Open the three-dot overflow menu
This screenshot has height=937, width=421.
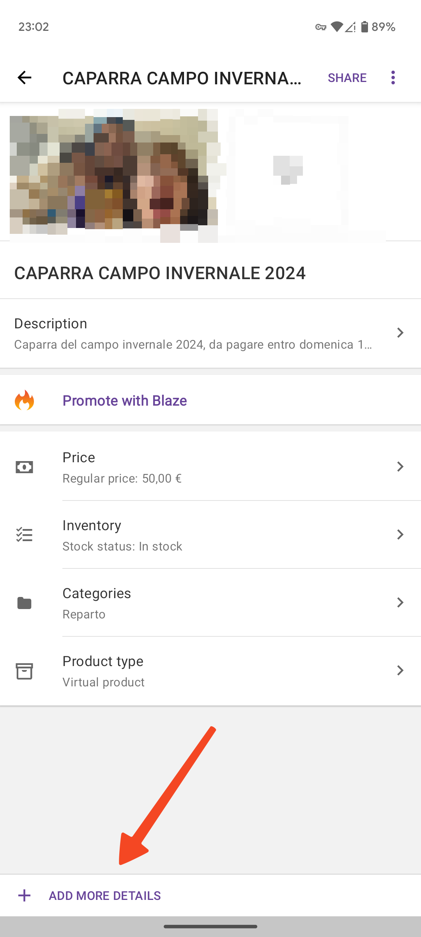click(x=393, y=78)
